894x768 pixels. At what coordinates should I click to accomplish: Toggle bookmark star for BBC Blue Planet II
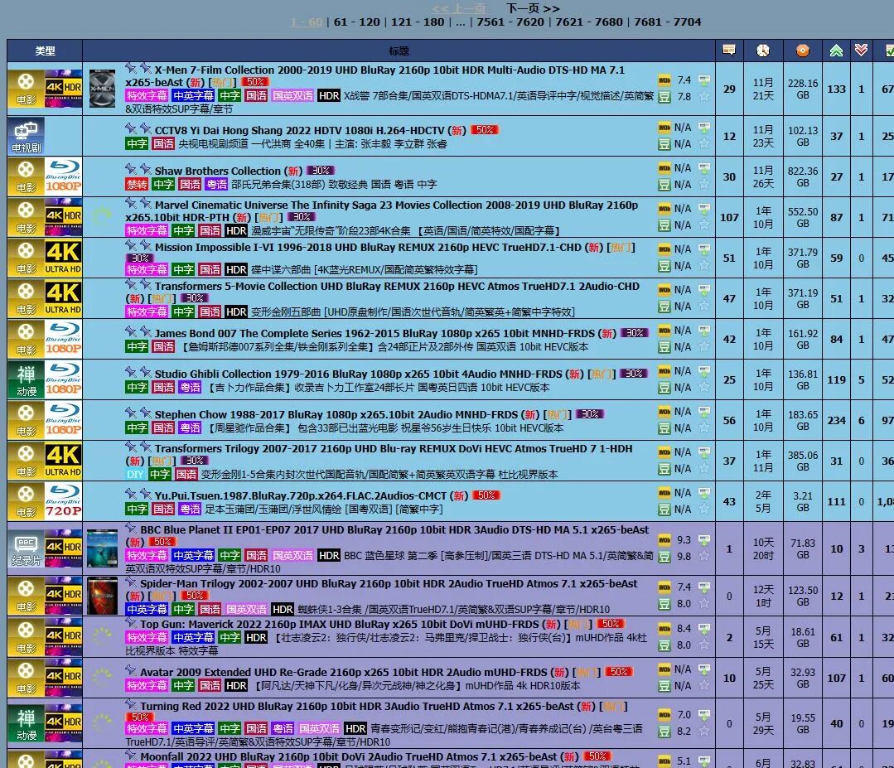point(704,556)
